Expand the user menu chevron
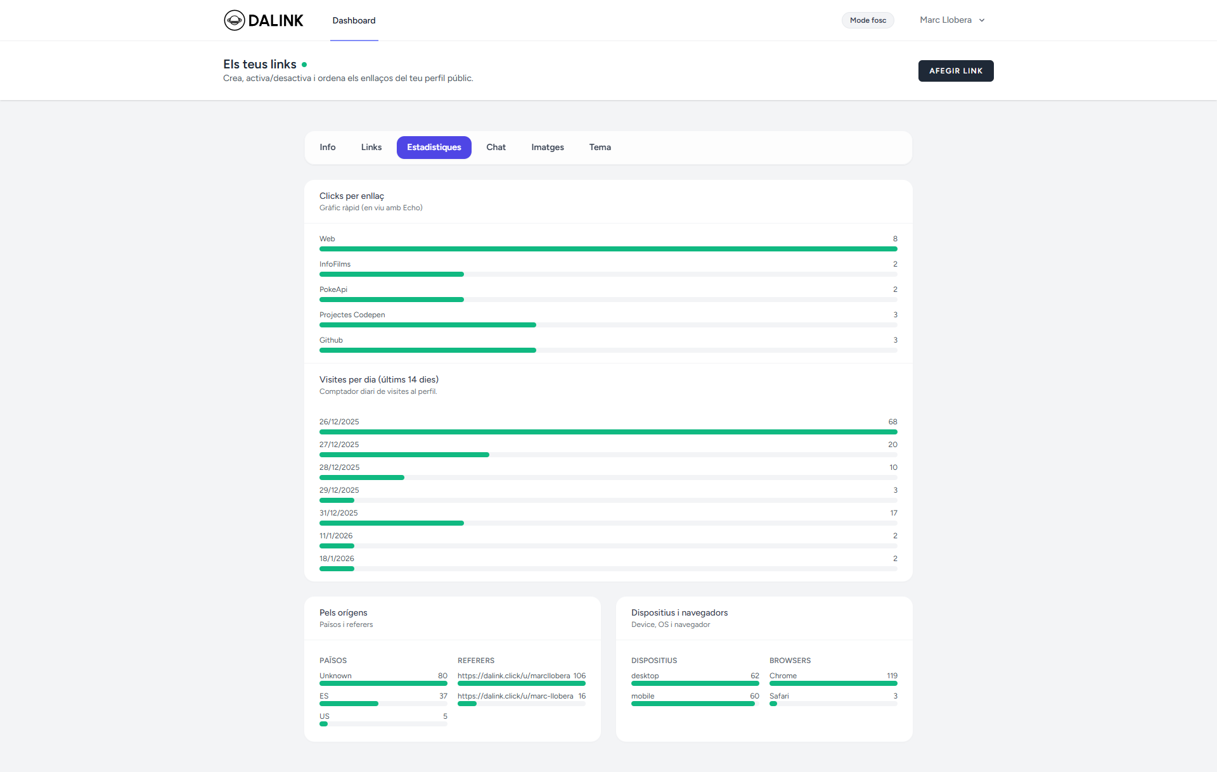 tap(982, 20)
